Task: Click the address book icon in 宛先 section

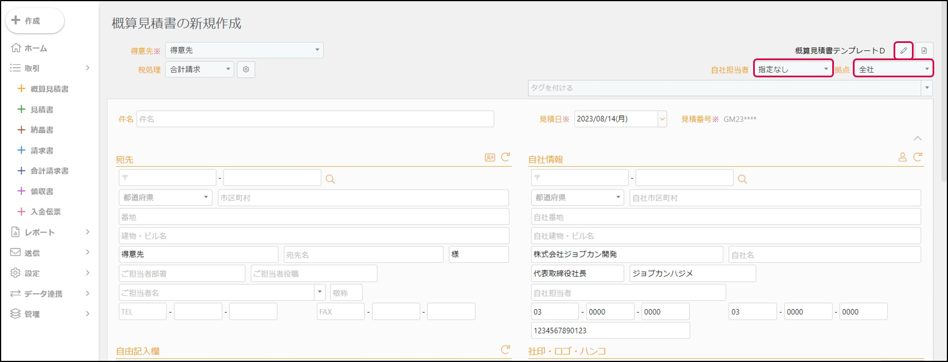Action: [x=489, y=158]
